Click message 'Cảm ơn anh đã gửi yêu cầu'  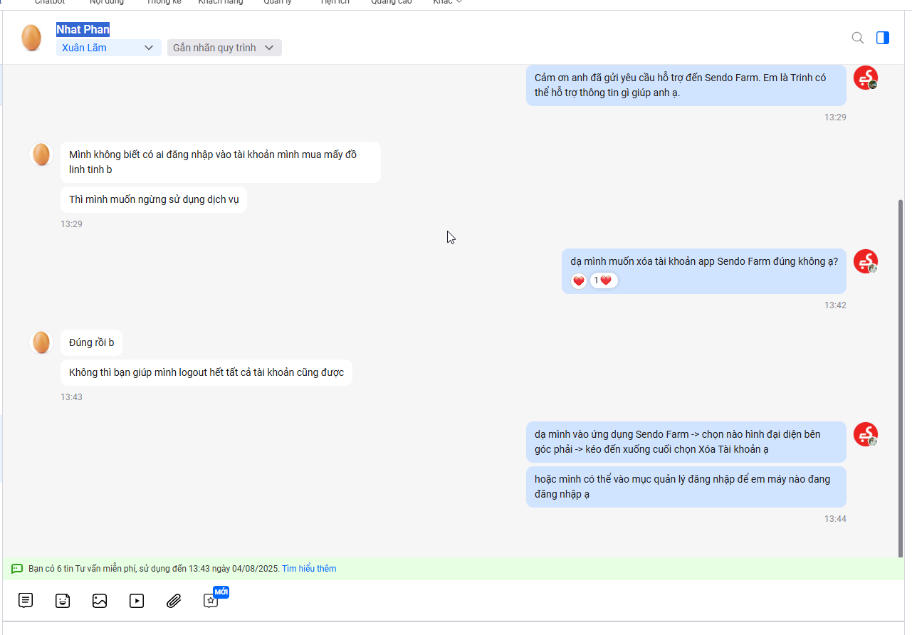click(x=686, y=85)
